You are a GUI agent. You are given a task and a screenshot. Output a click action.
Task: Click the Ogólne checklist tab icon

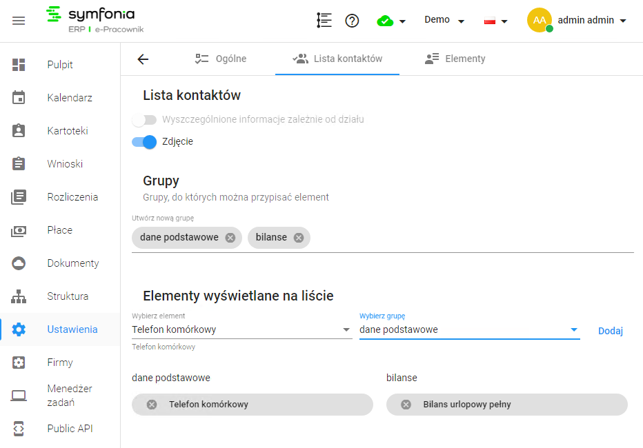tap(201, 59)
